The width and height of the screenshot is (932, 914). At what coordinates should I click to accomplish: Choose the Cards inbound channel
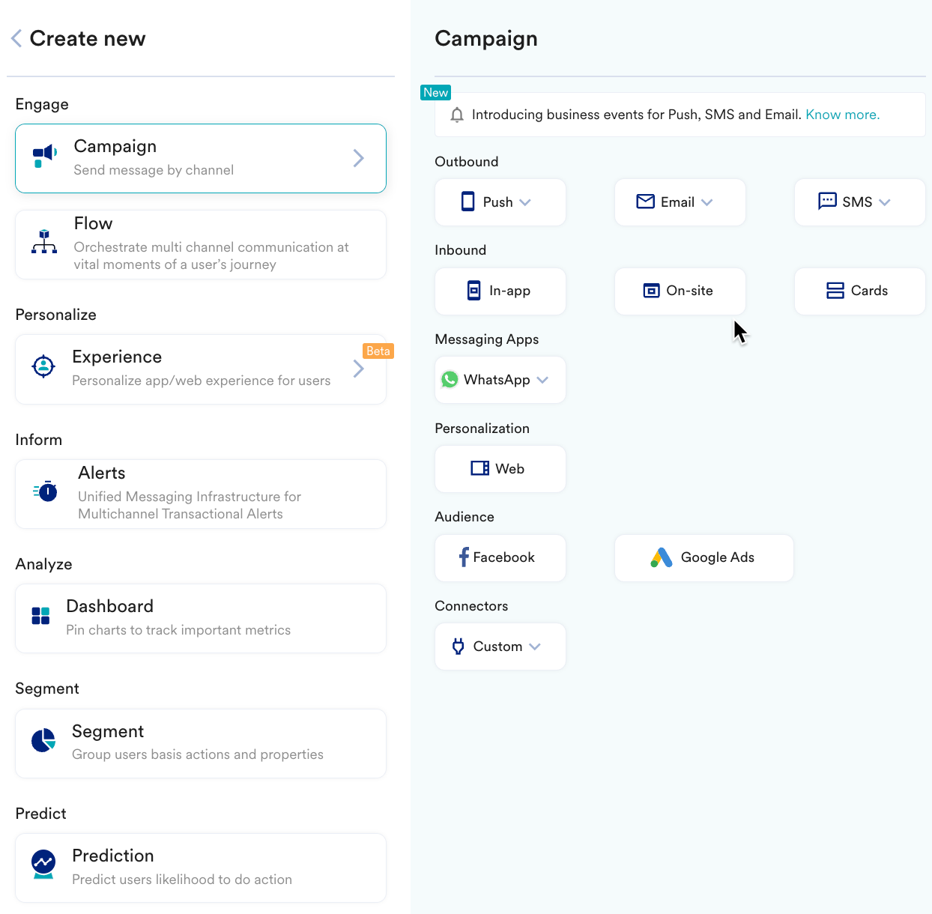point(860,291)
